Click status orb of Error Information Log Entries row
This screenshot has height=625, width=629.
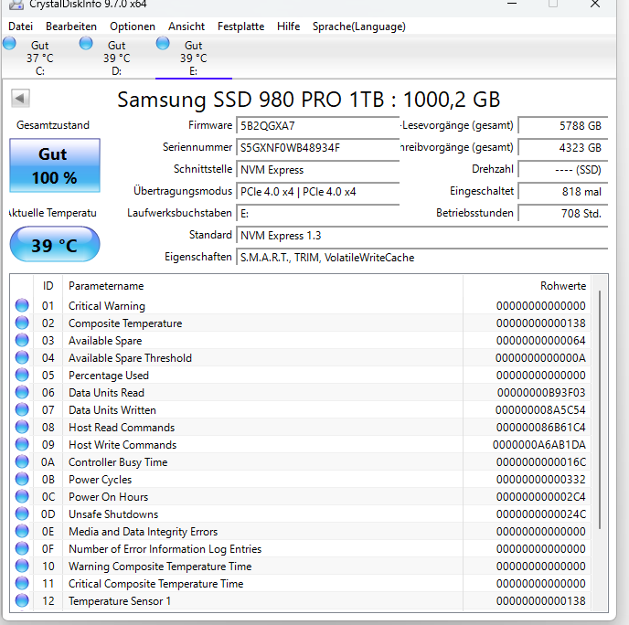coord(22,549)
